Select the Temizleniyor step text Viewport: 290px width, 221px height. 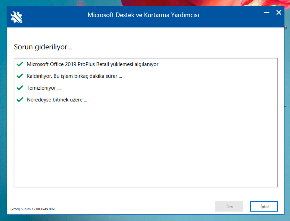pyautogui.click(x=44, y=88)
